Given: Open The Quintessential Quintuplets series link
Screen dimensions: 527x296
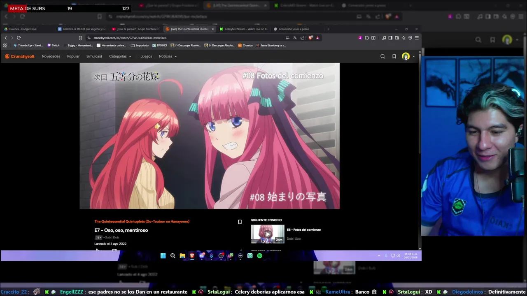Looking at the screenshot, I should [142, 222].
